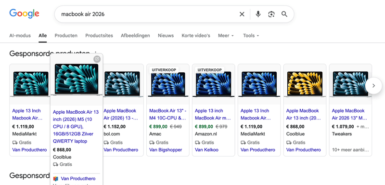
Task: Click the '€ 1.152,00' price at bol.com
Action: tap(115, 127)
